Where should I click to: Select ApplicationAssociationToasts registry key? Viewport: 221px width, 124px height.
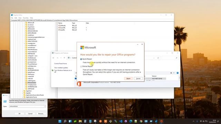pyautogui.click(x=35, y=95)
